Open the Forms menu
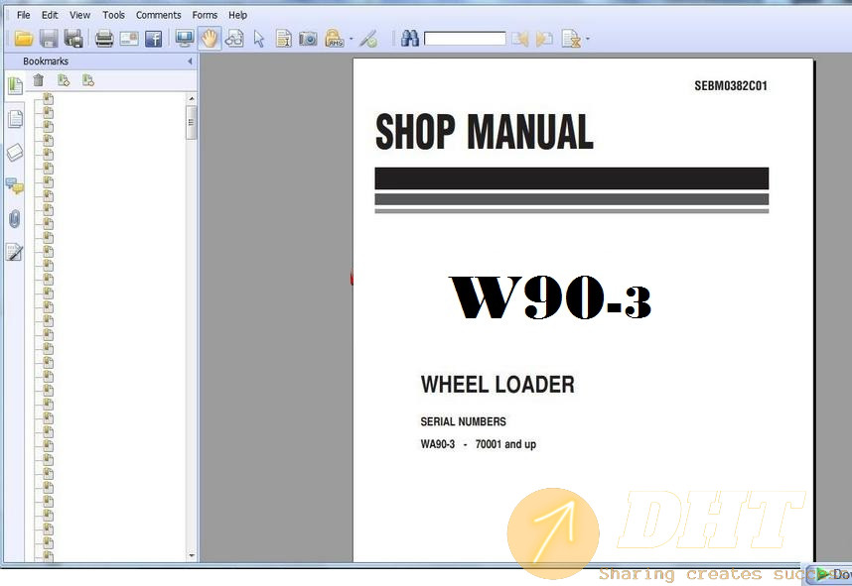Viewport: 852px width, 586px height. (x=205, y=15)
